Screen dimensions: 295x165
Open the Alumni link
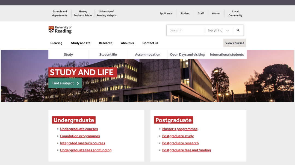[x=216, y=13]
